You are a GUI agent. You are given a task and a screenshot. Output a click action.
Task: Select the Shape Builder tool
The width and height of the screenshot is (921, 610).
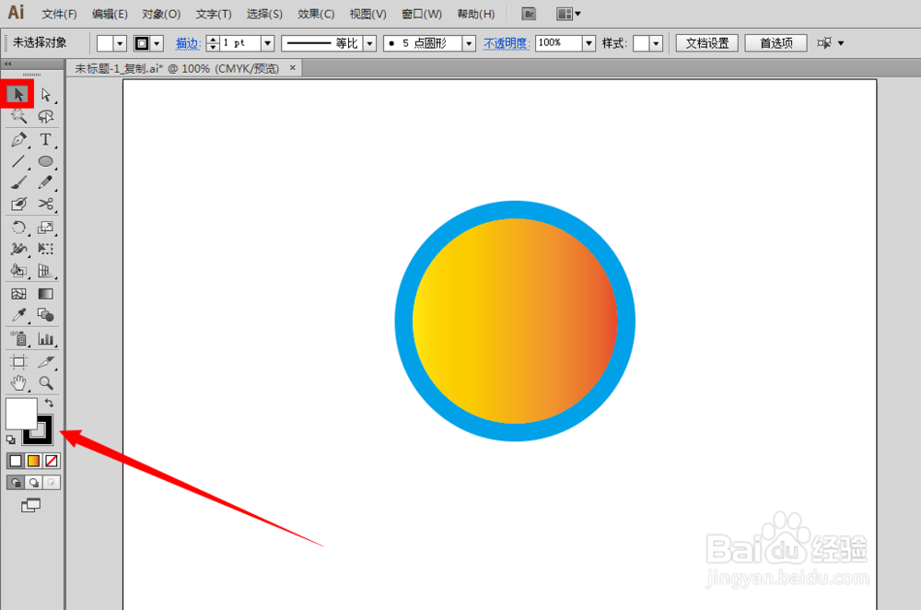(18, 270)
